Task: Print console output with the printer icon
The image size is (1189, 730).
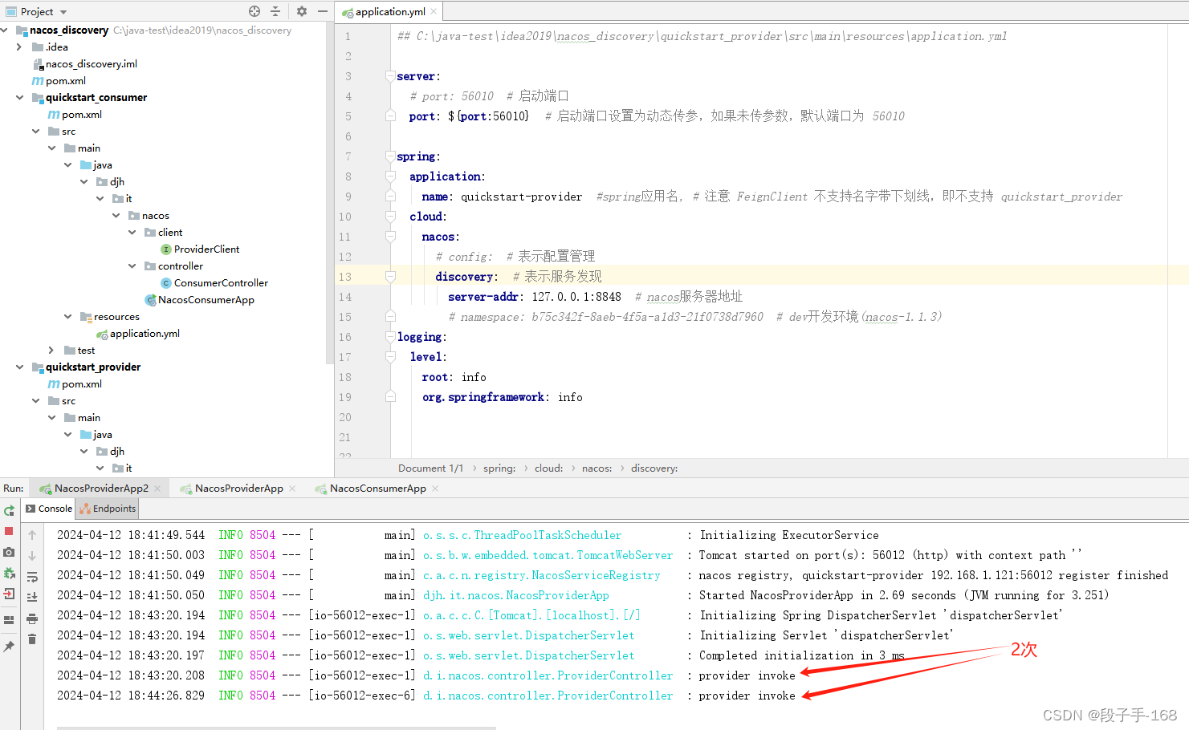Action: tap(32, 618)
